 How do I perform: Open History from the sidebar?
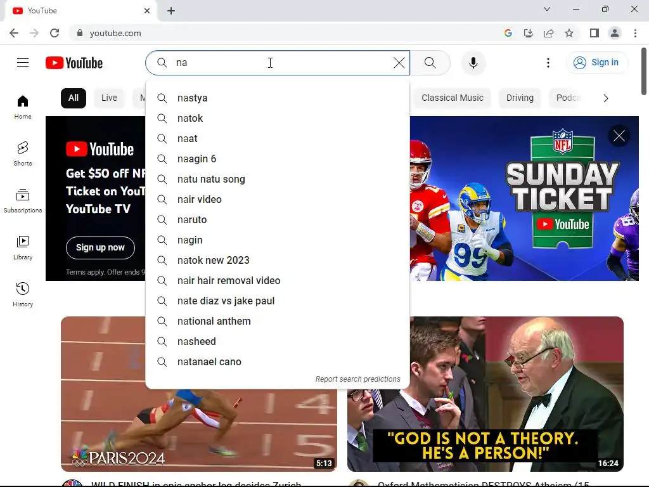(23, 294)
